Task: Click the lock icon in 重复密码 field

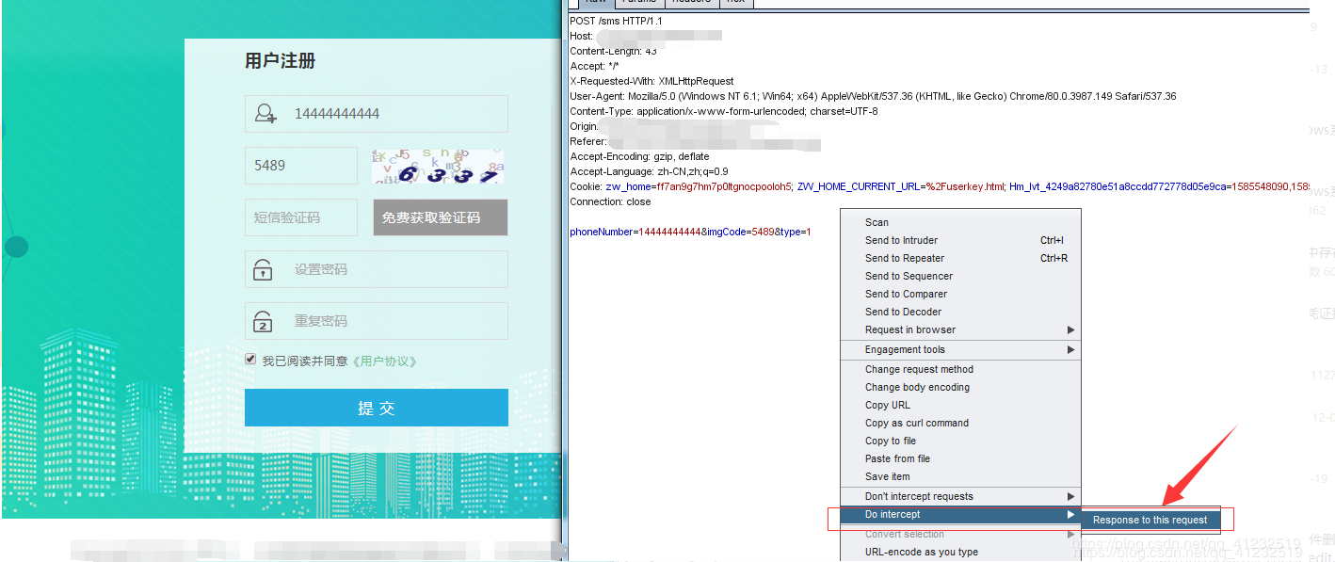Action: (264, 322)
